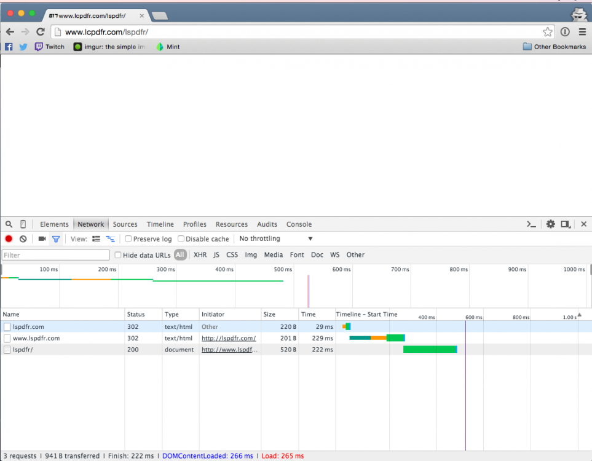Open the console drawer icon
592x461 pixels.
[x=531, y=224]
